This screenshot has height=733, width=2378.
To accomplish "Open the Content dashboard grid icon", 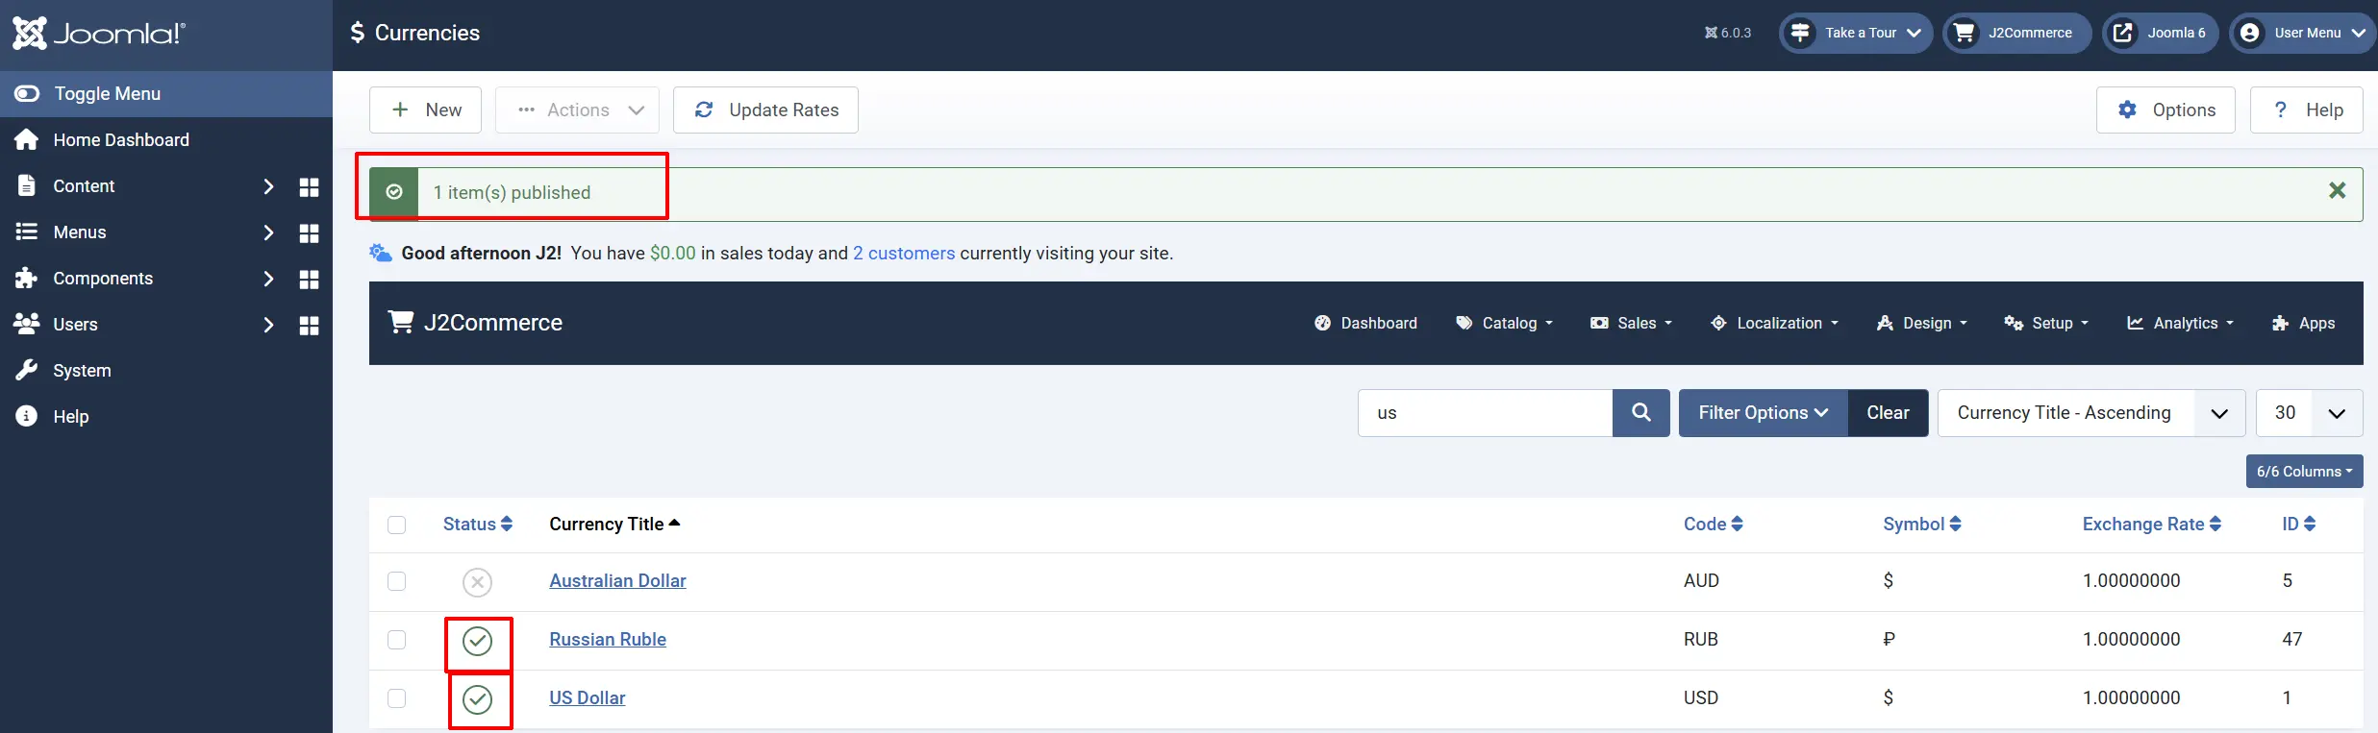I will [309, 186].
